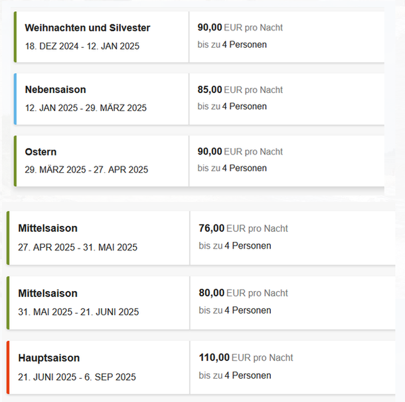The height and width of the screenshot is (402, 405).
Task: Click the 110,00 EUR pro Nacht price
Action: tap(246, 357)
